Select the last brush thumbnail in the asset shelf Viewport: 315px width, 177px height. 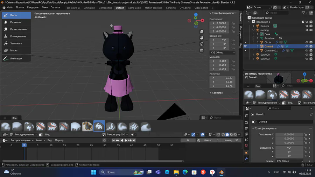click(146, 127)
